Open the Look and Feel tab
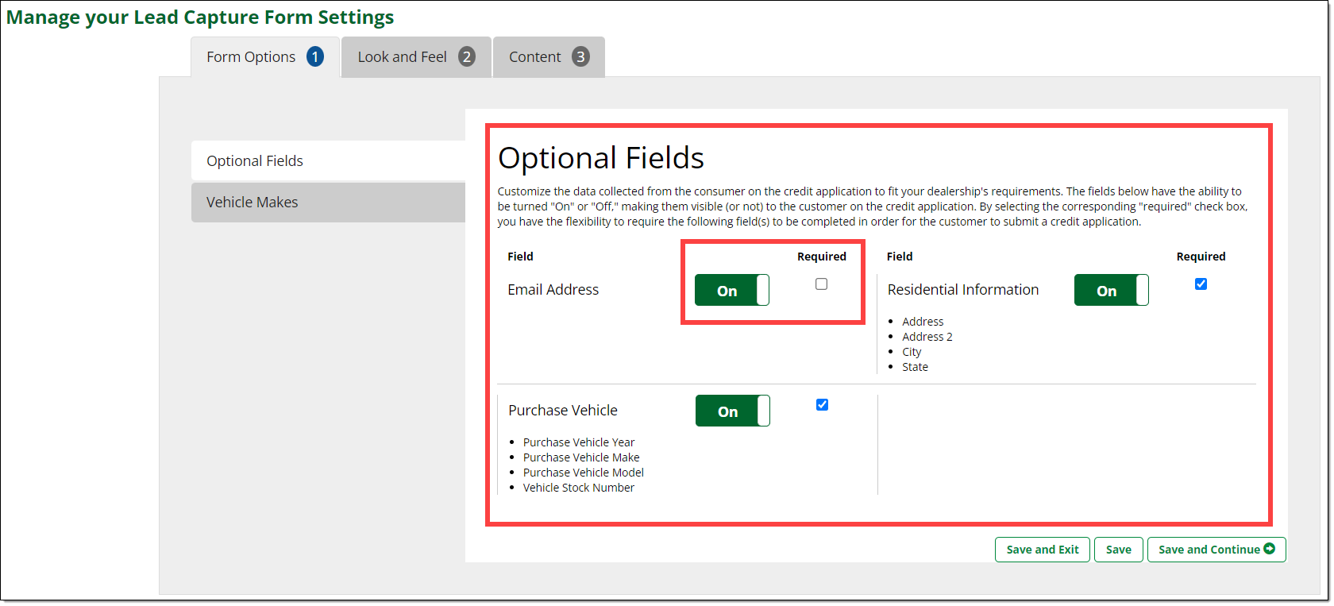The image size is (1334, 606). tap(402, 57)
